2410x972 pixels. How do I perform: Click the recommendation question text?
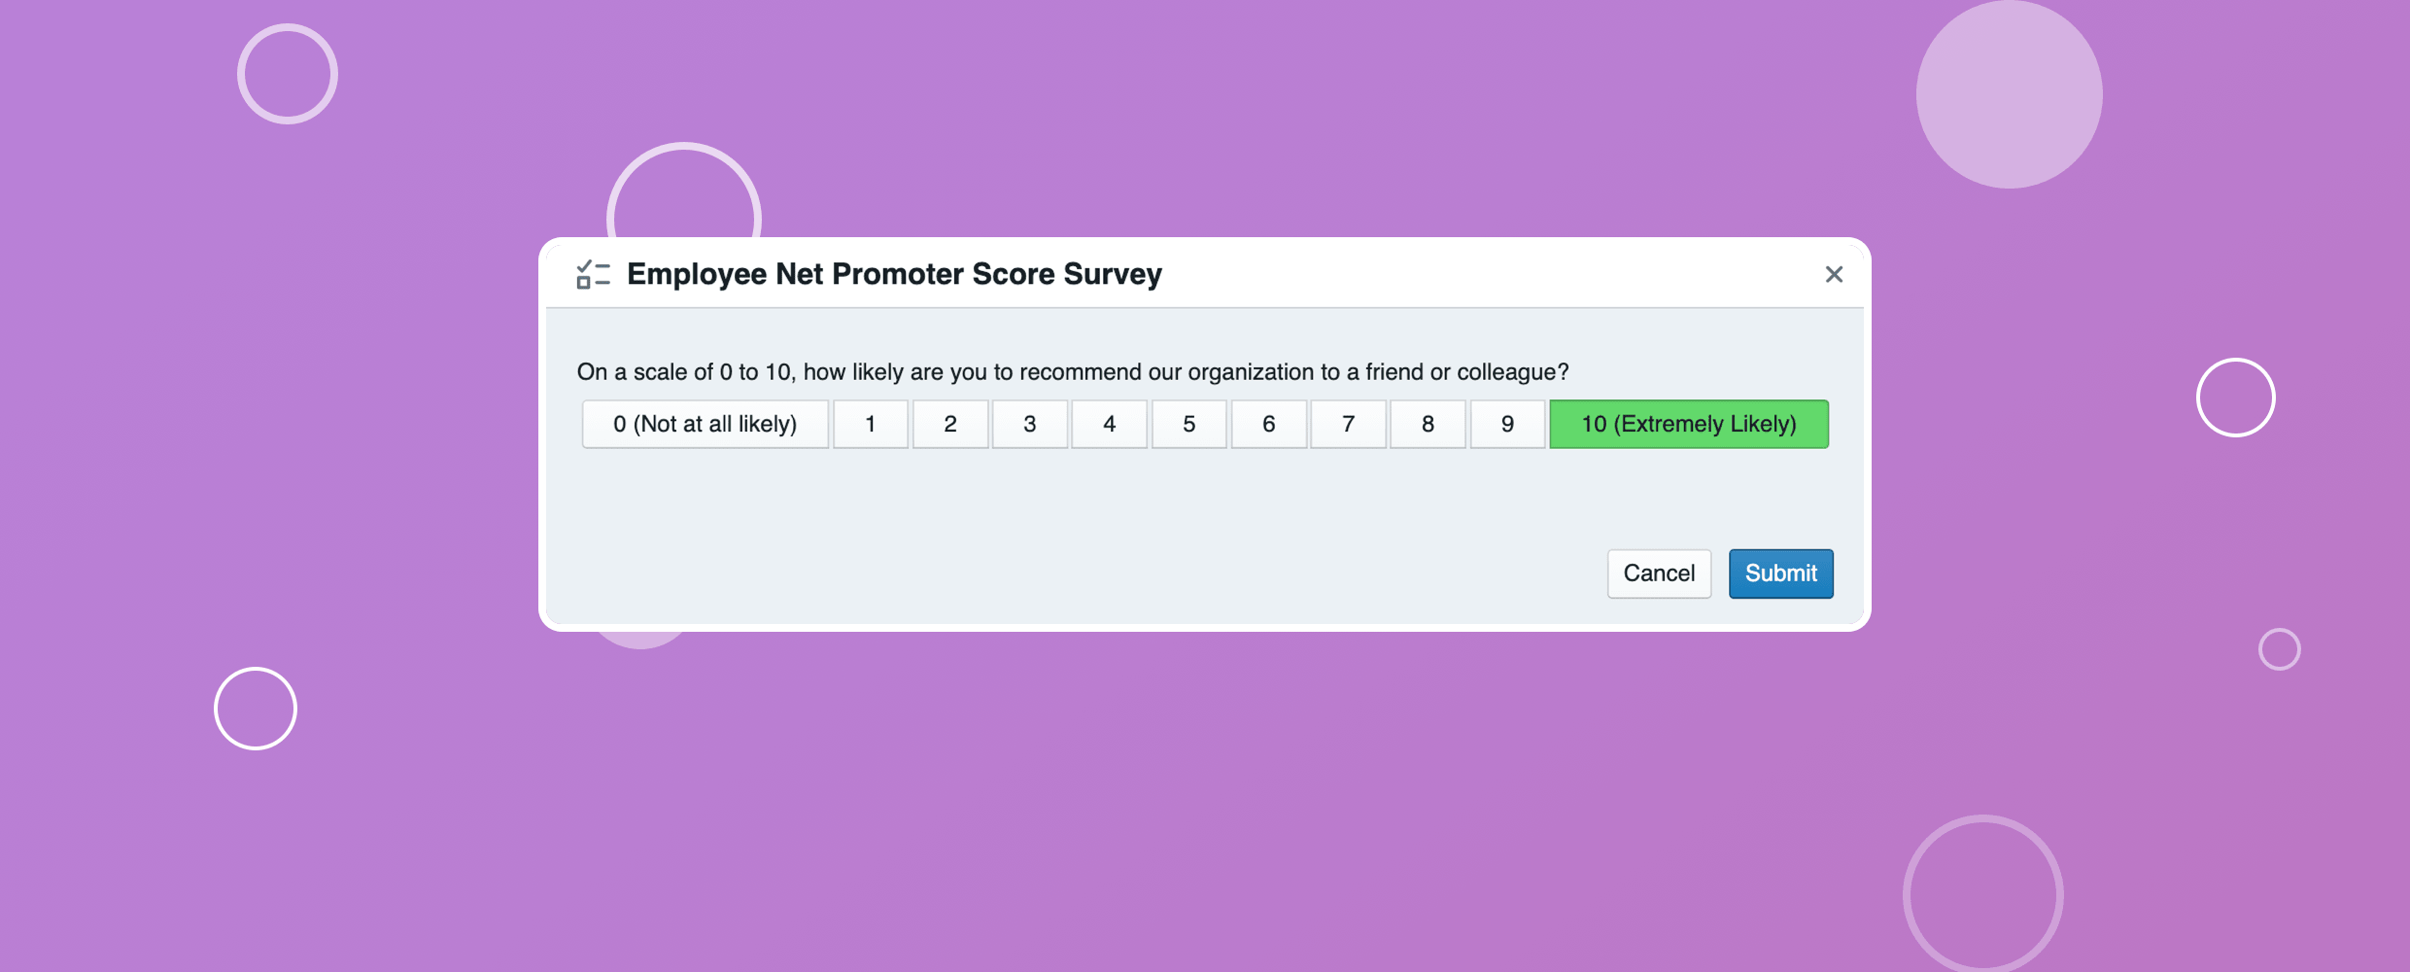[x=1073, y=372]
